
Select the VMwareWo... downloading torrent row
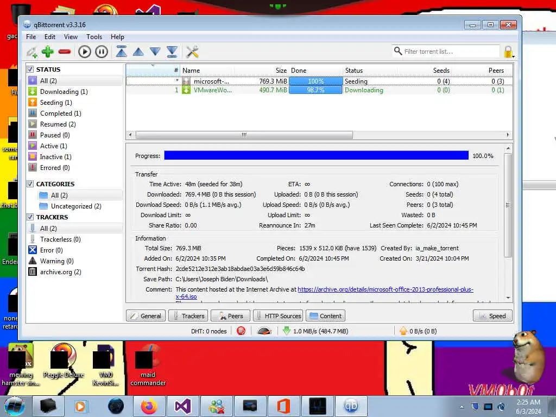319,90
